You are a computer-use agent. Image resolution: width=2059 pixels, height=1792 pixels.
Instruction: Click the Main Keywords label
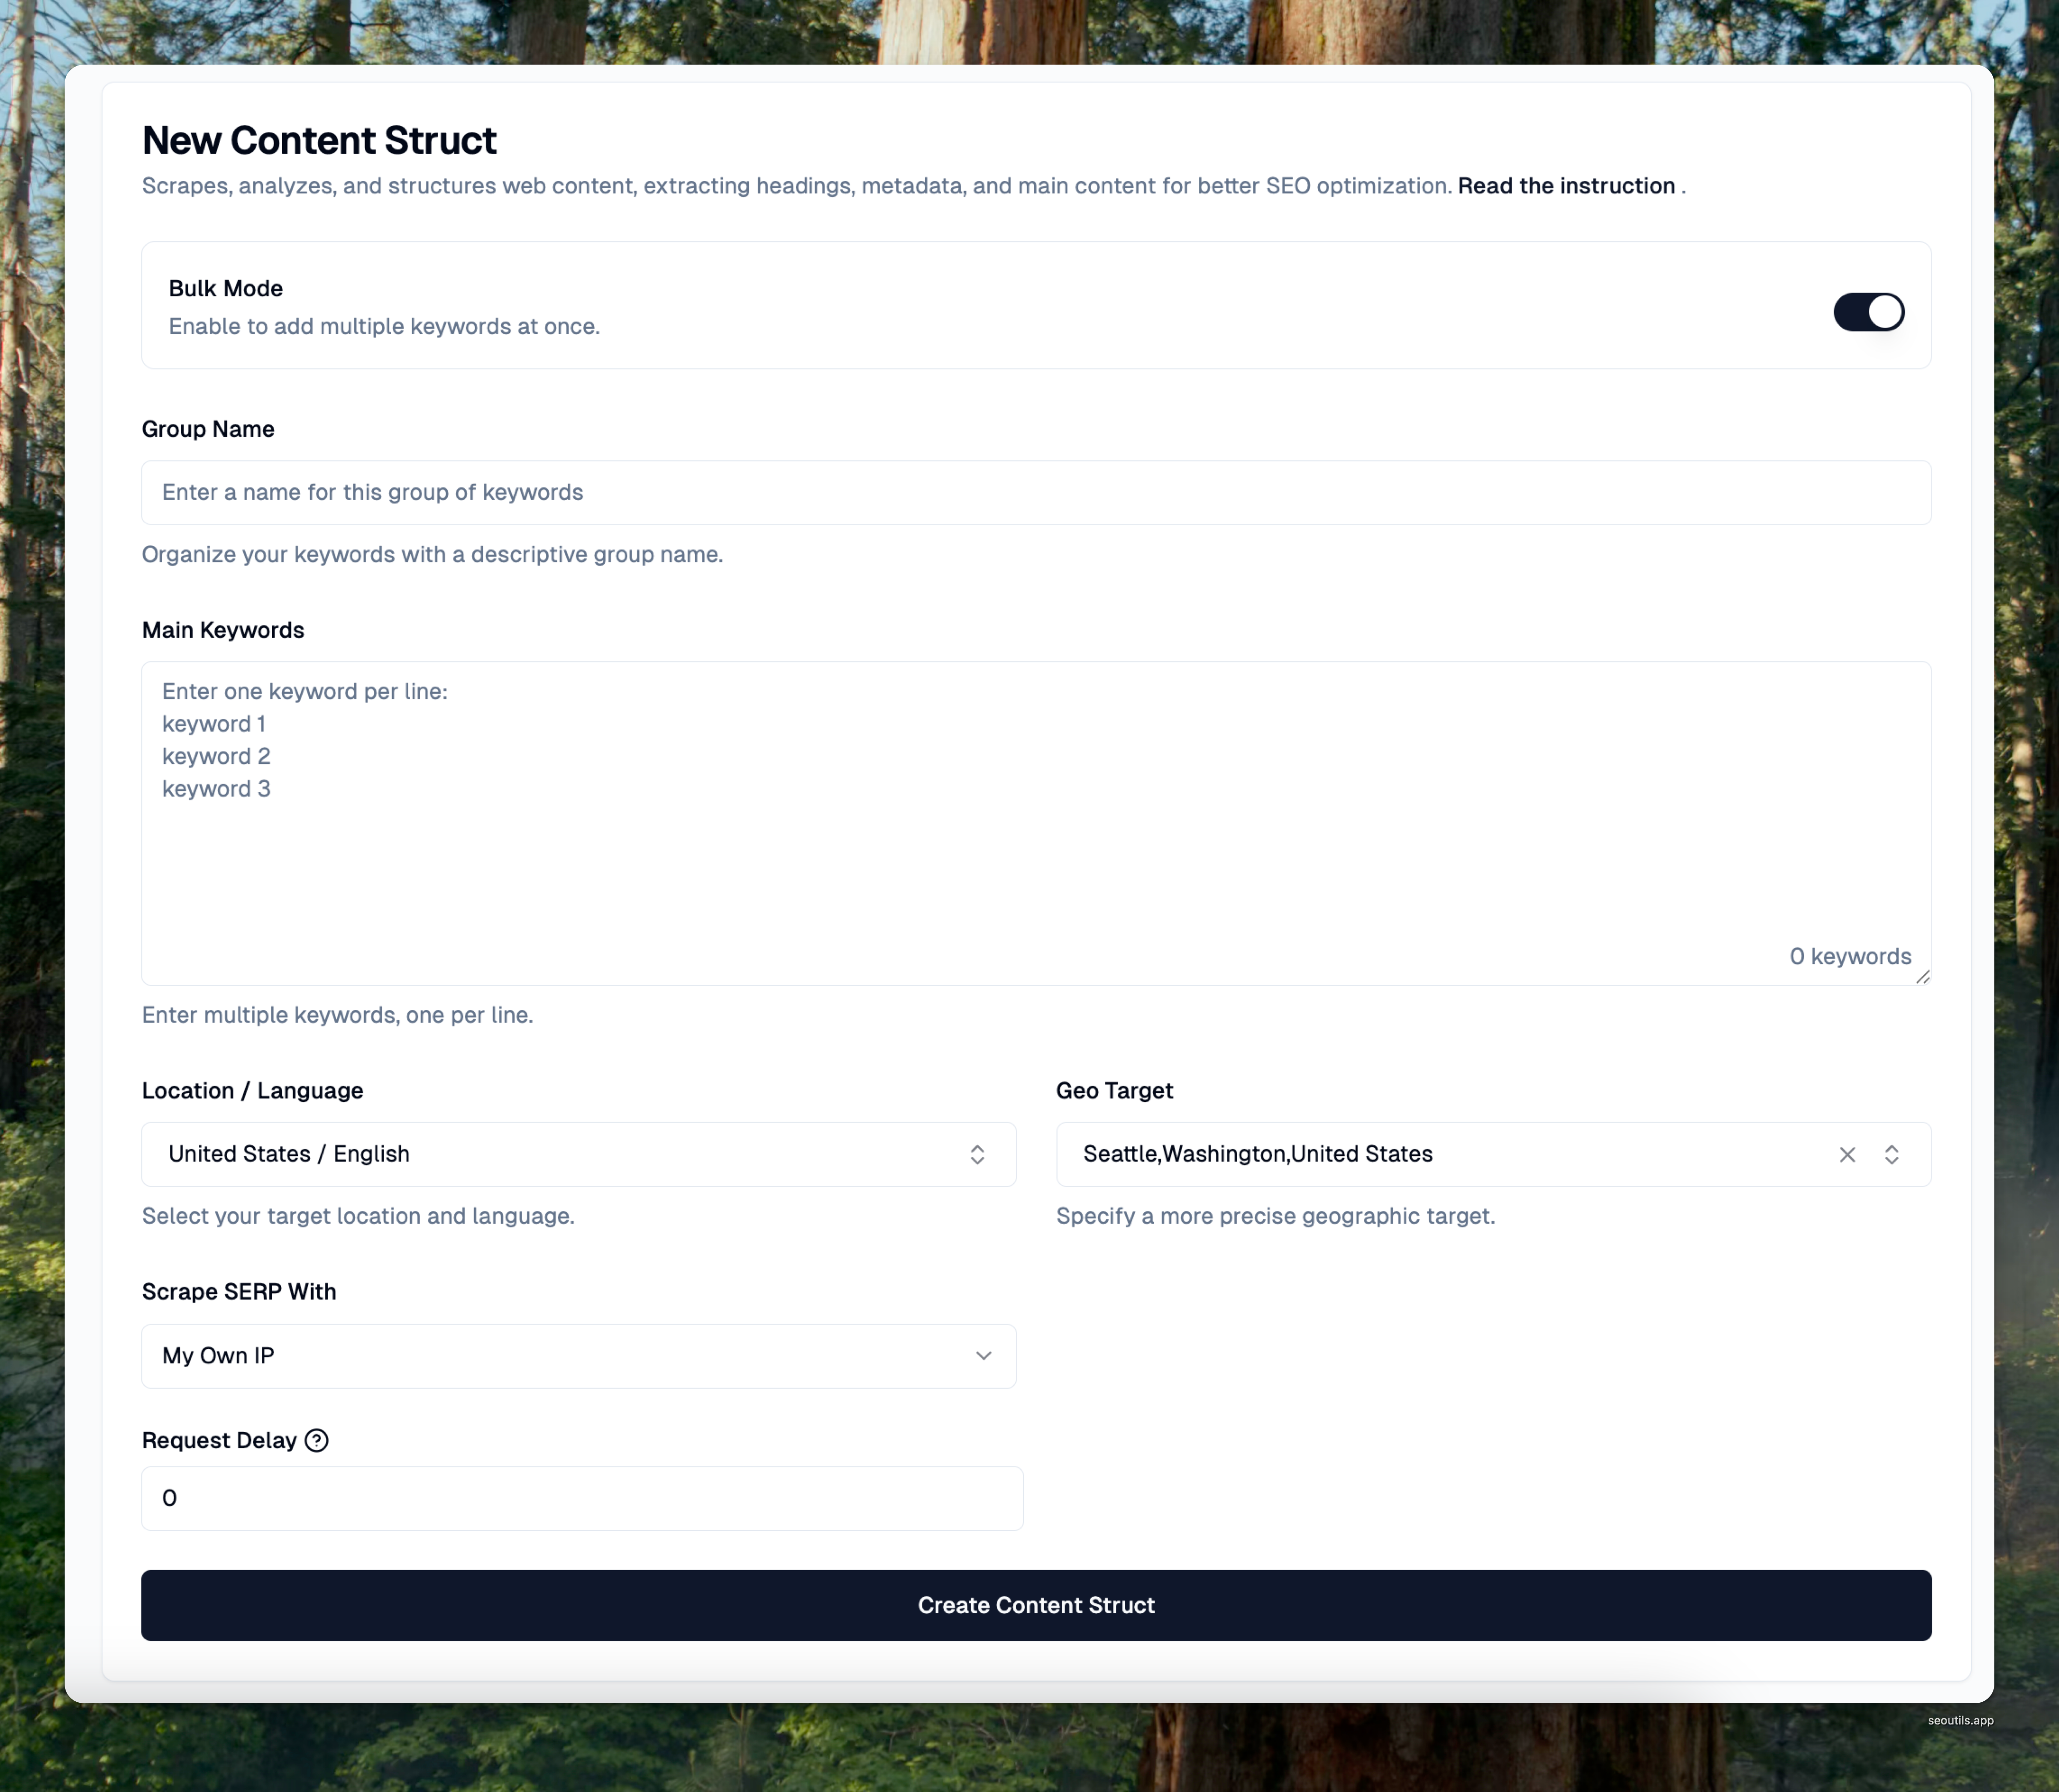pos(222,630)
